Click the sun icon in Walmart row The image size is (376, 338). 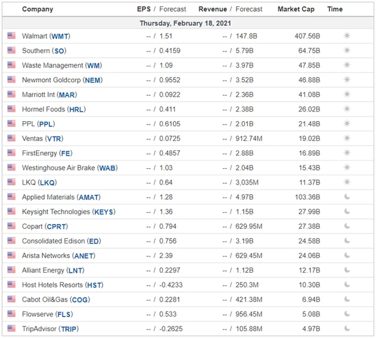[x=347, y=36]
